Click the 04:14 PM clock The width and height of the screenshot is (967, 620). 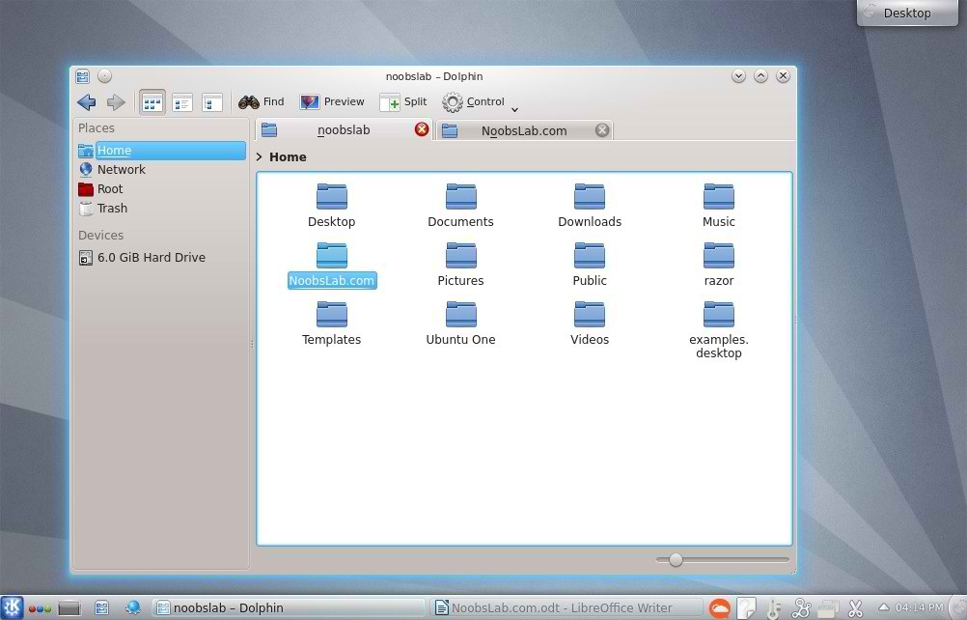click(x=920, y=608)
